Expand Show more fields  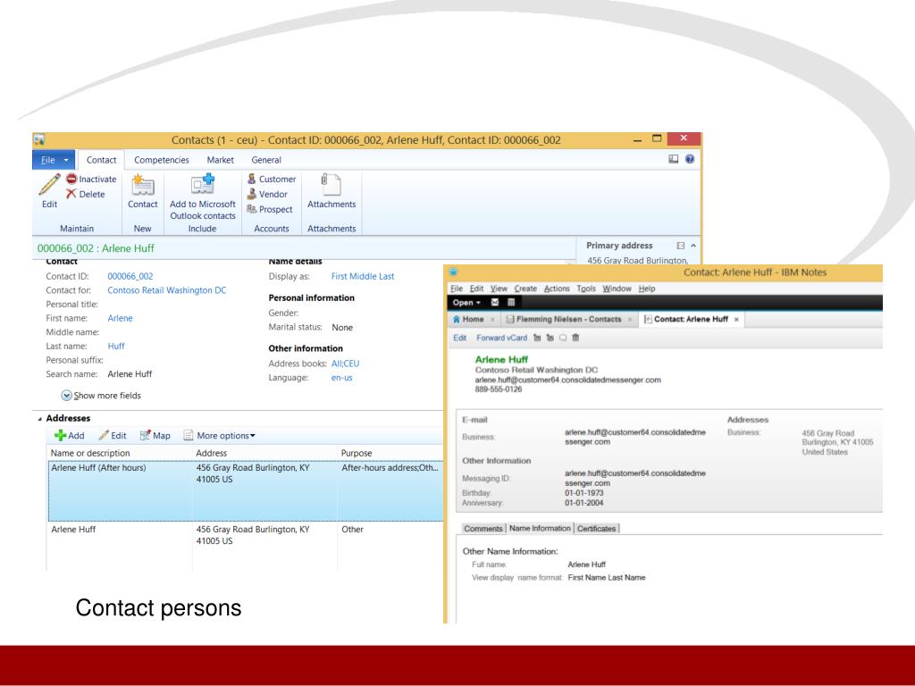[x=101, y=396]
